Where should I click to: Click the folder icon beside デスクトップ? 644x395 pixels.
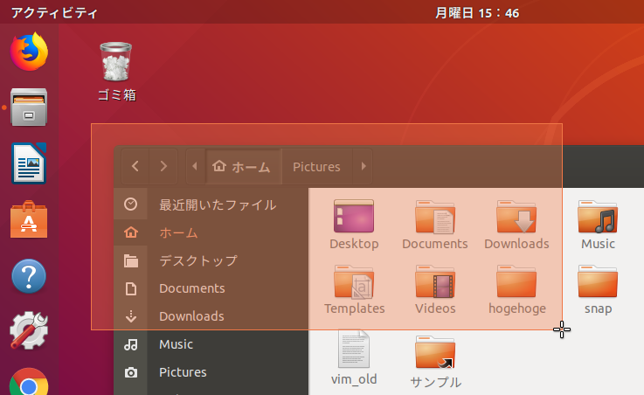[130, 260]
